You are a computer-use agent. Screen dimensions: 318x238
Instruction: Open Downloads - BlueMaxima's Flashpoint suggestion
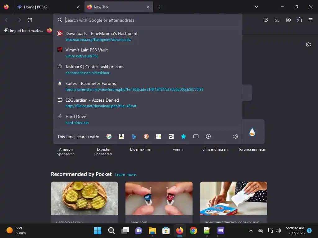click(x=148, y=37)
